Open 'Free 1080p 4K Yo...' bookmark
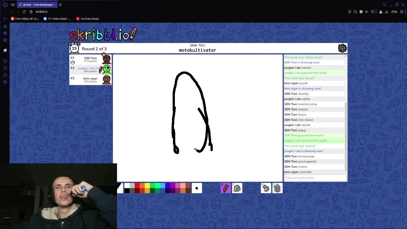Screen dimensions: 407x229 pyautogui.click(x=25, y=19)
